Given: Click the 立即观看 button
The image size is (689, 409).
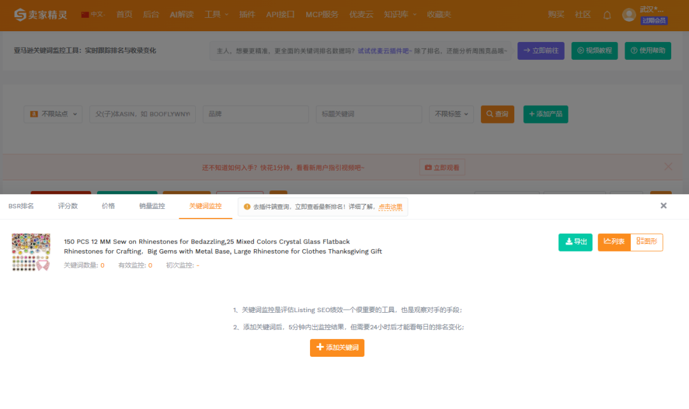Looking at the screenshot, I should pos(442,168).
